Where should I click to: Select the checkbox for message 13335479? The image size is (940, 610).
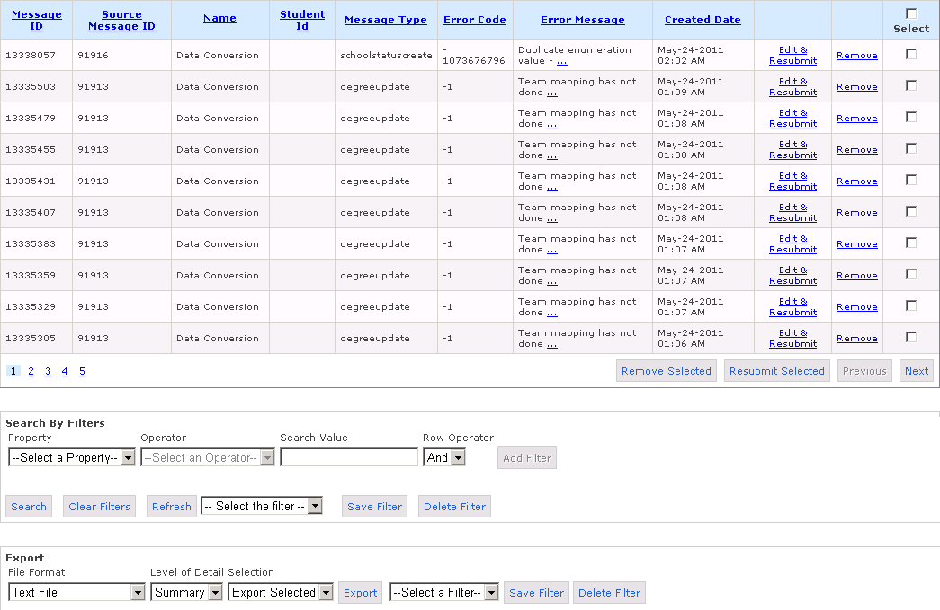pyautogui.click(x=911, y=118)
